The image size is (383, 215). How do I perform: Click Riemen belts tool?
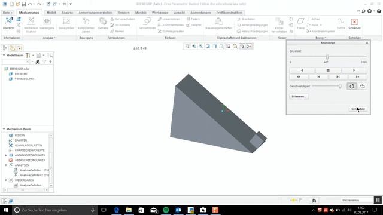tap(117, 32)
